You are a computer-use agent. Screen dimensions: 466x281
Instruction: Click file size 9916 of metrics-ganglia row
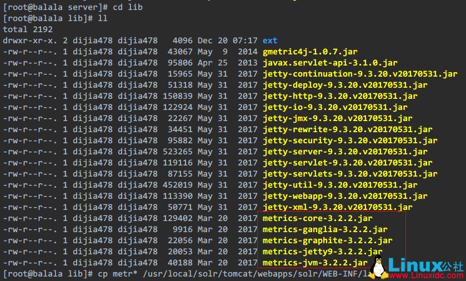[x=183, y=229]
